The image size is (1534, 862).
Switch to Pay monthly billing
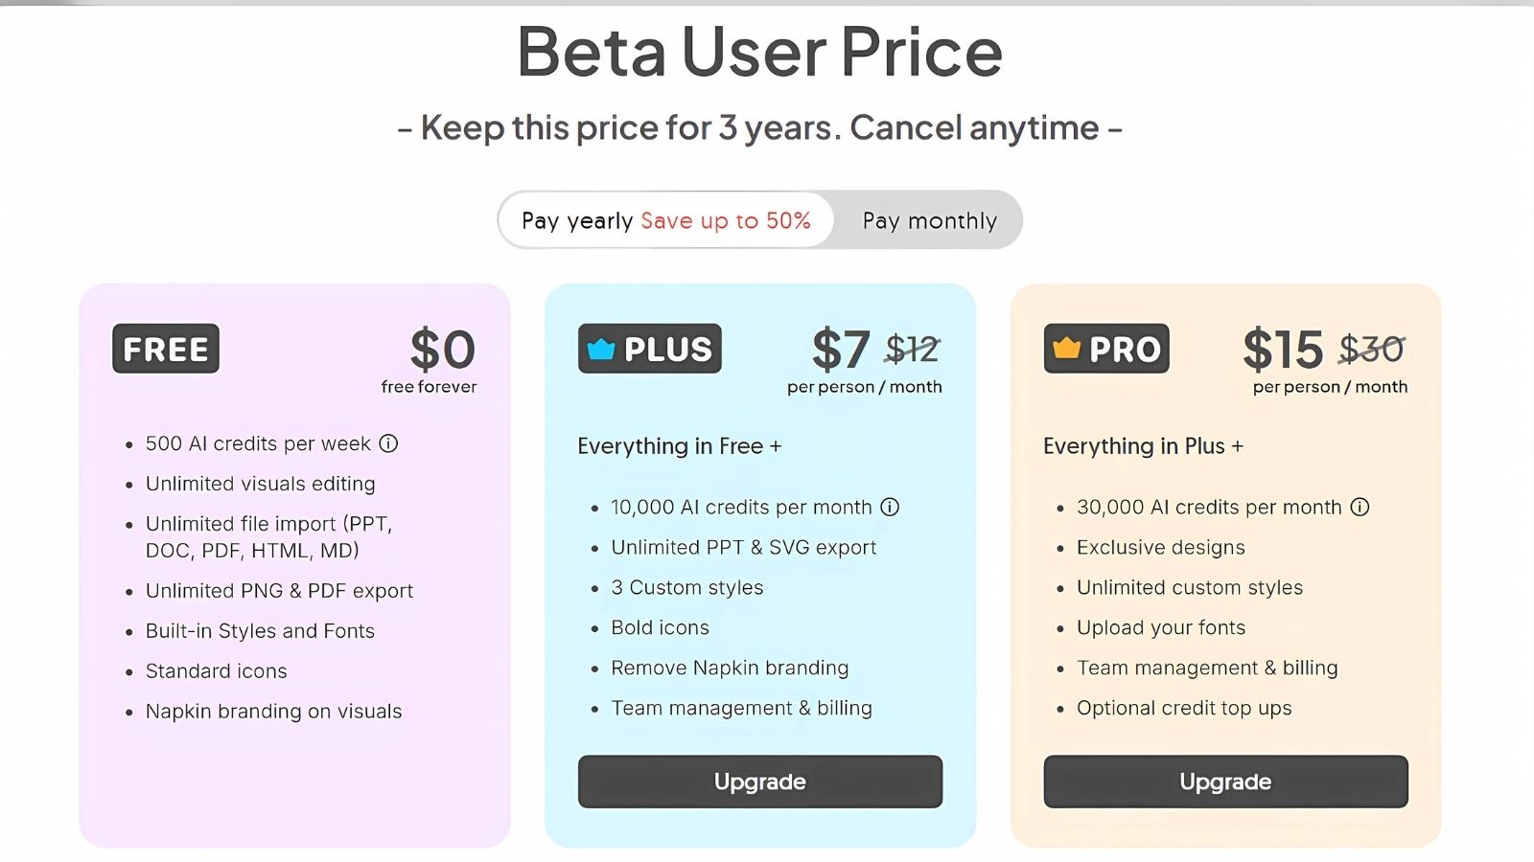pos(929,220)
